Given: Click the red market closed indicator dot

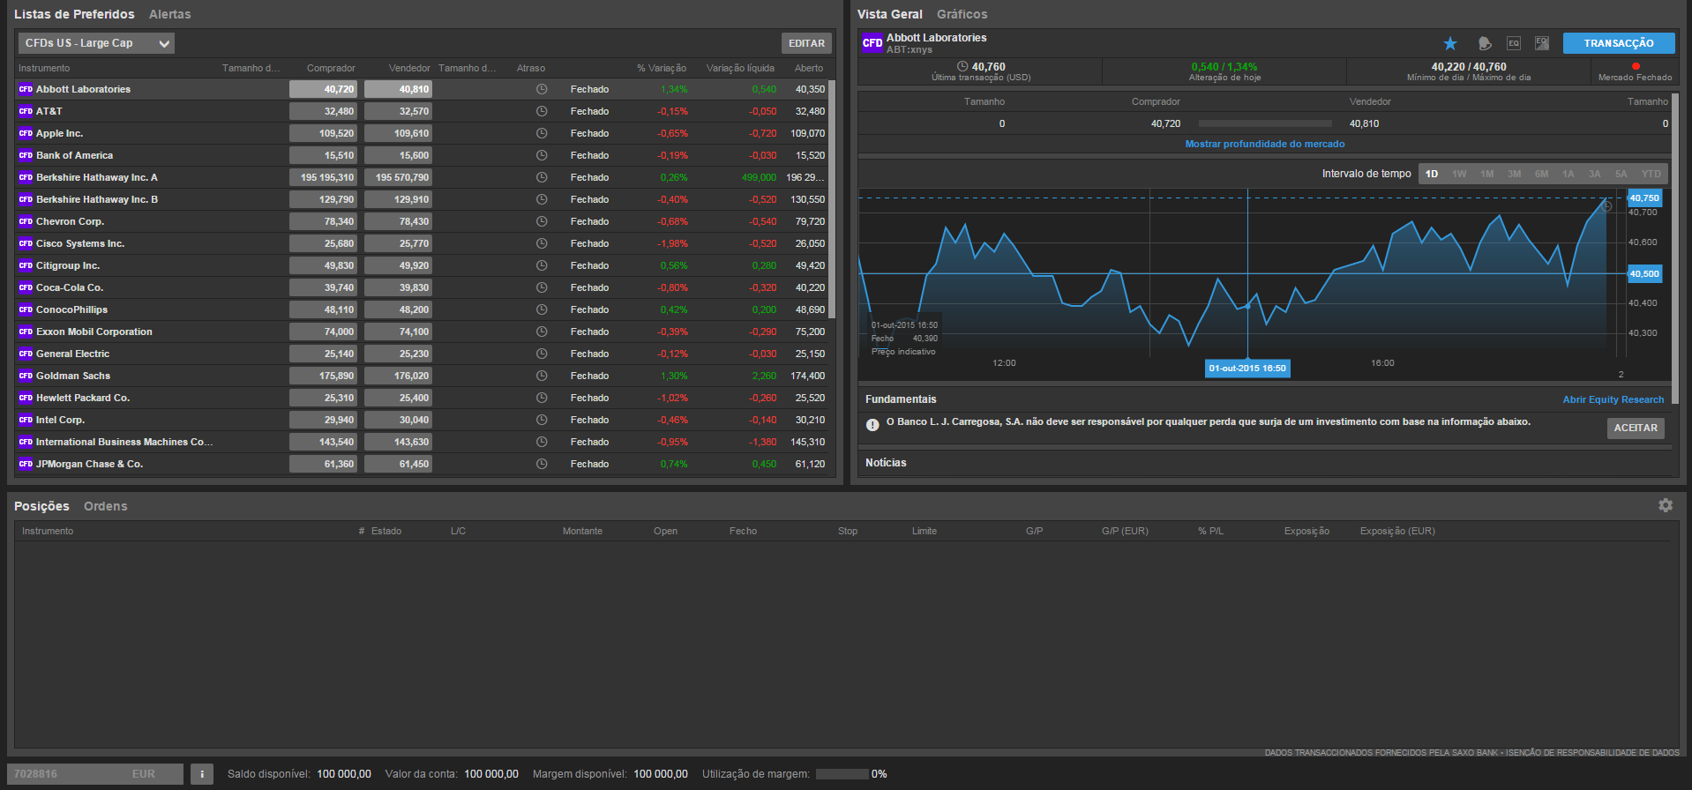Looking at the screenshot, I should coord(1636,66).
